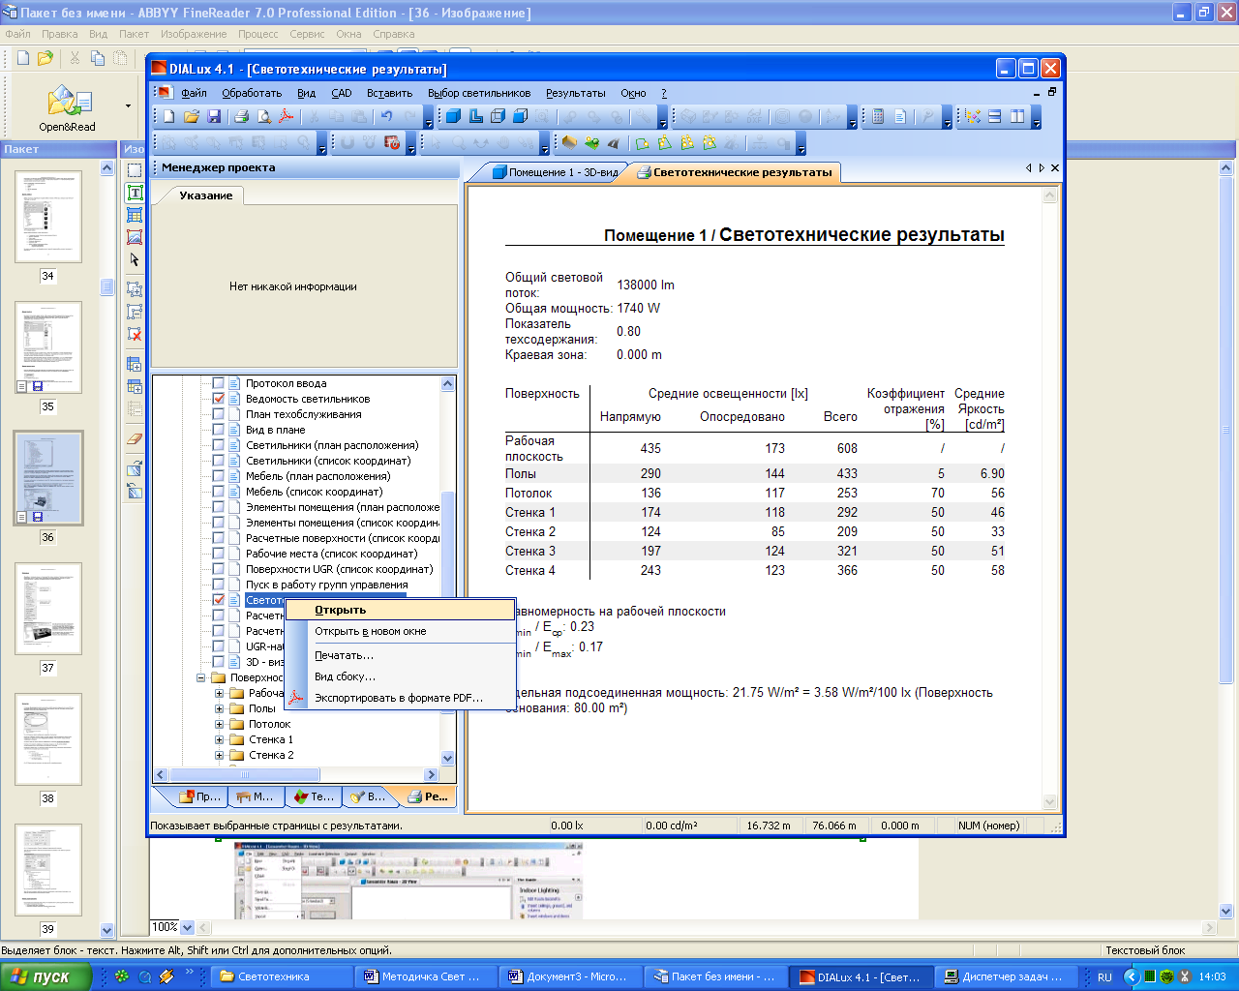Click the vertical window tiling icon

[x=1017, y=117]
